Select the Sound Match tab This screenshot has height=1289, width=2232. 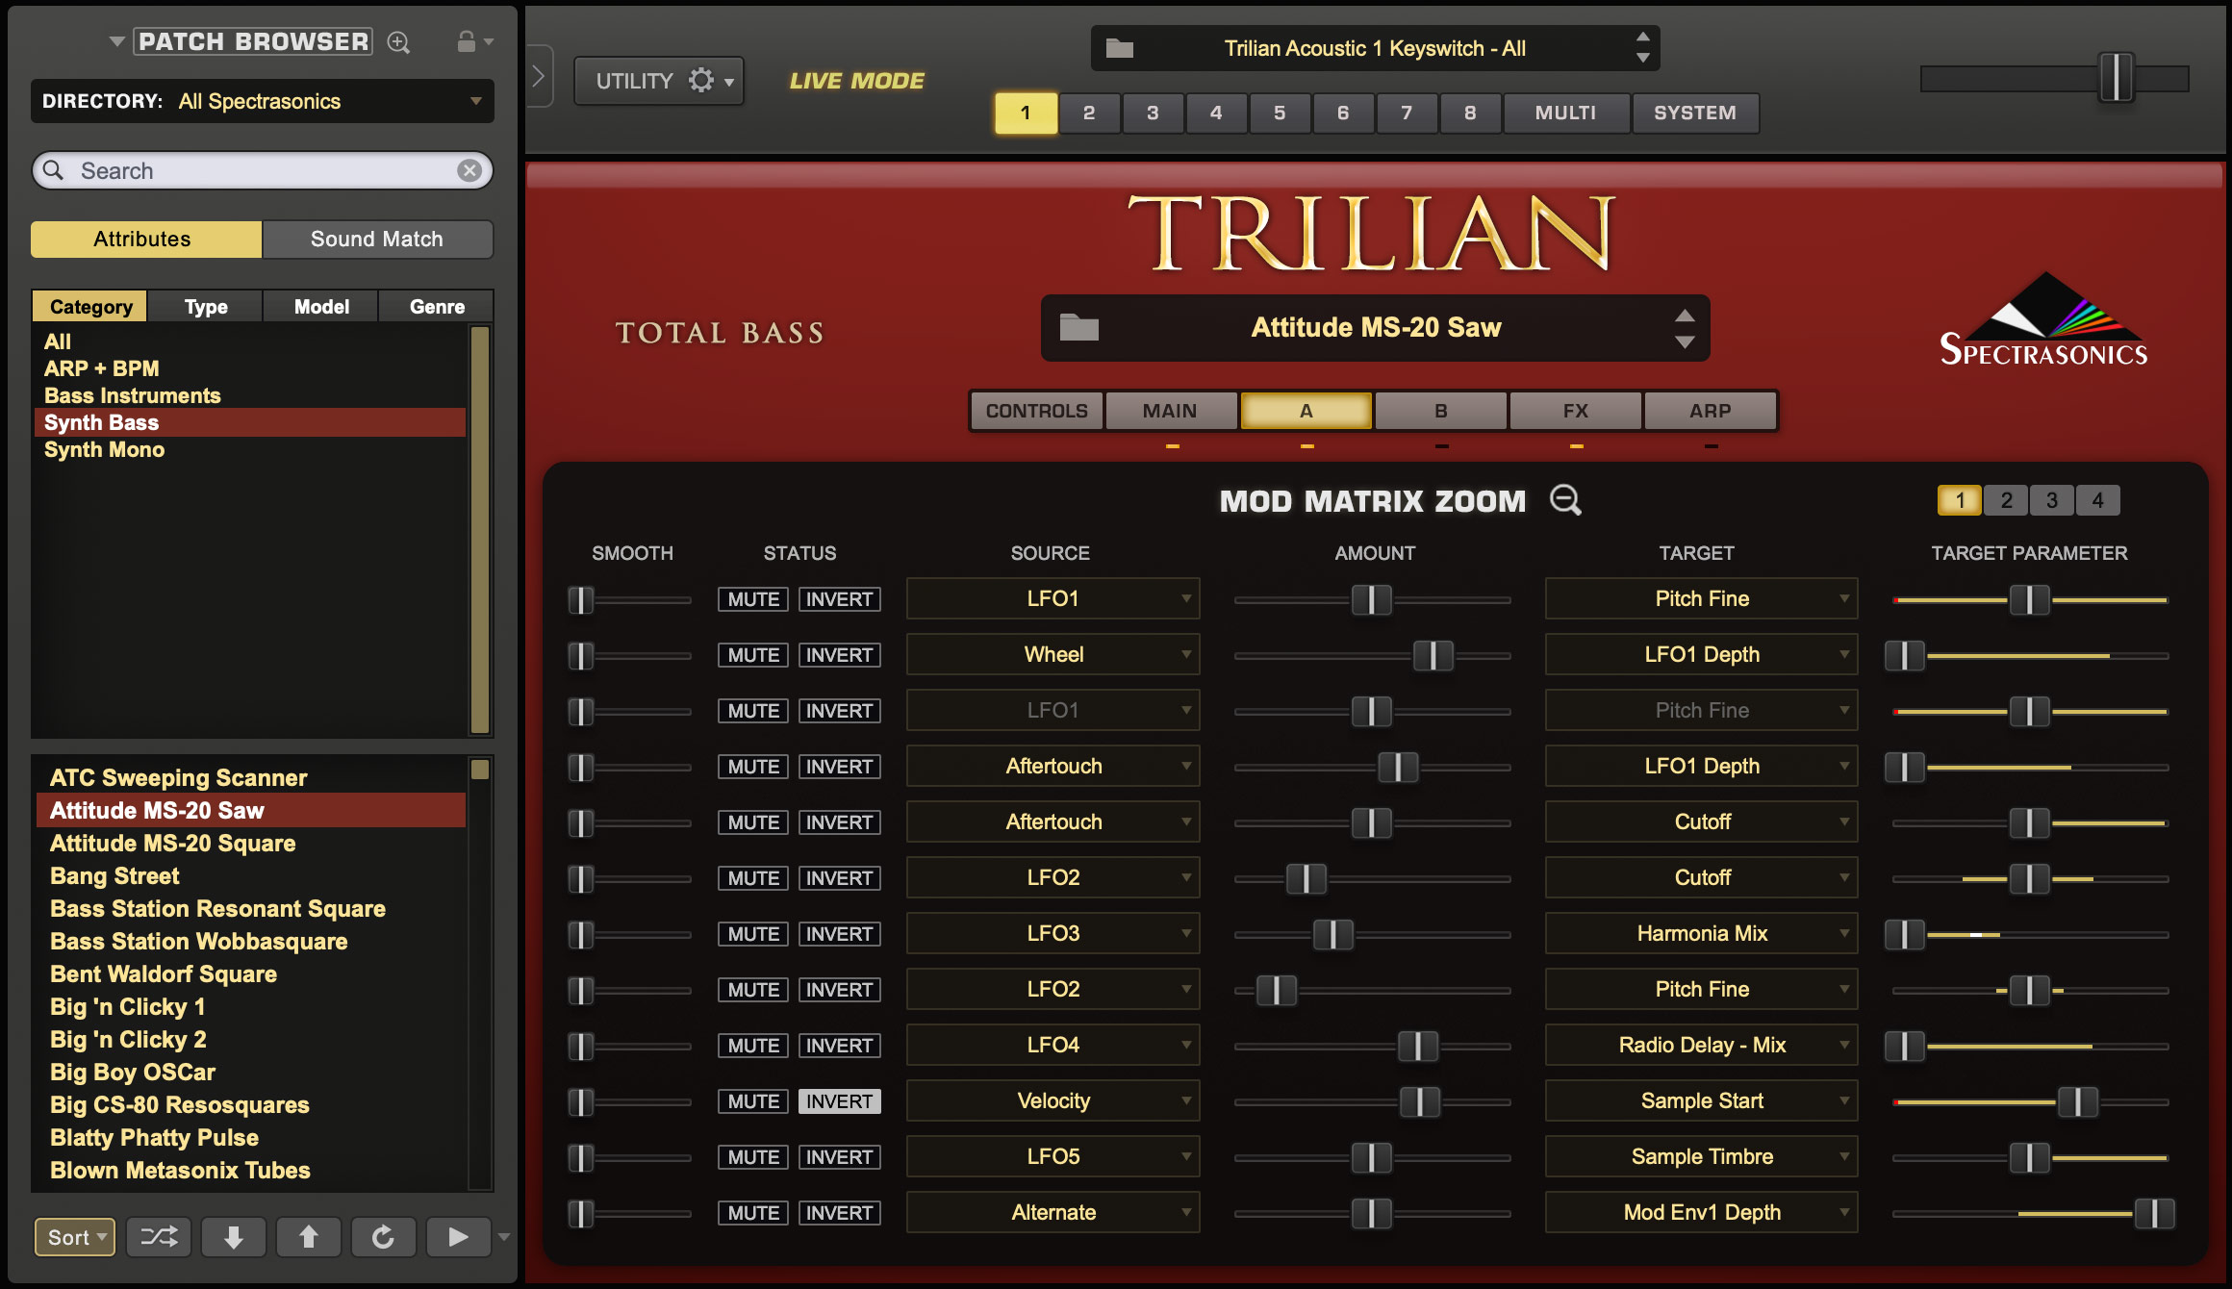[377, 240]
